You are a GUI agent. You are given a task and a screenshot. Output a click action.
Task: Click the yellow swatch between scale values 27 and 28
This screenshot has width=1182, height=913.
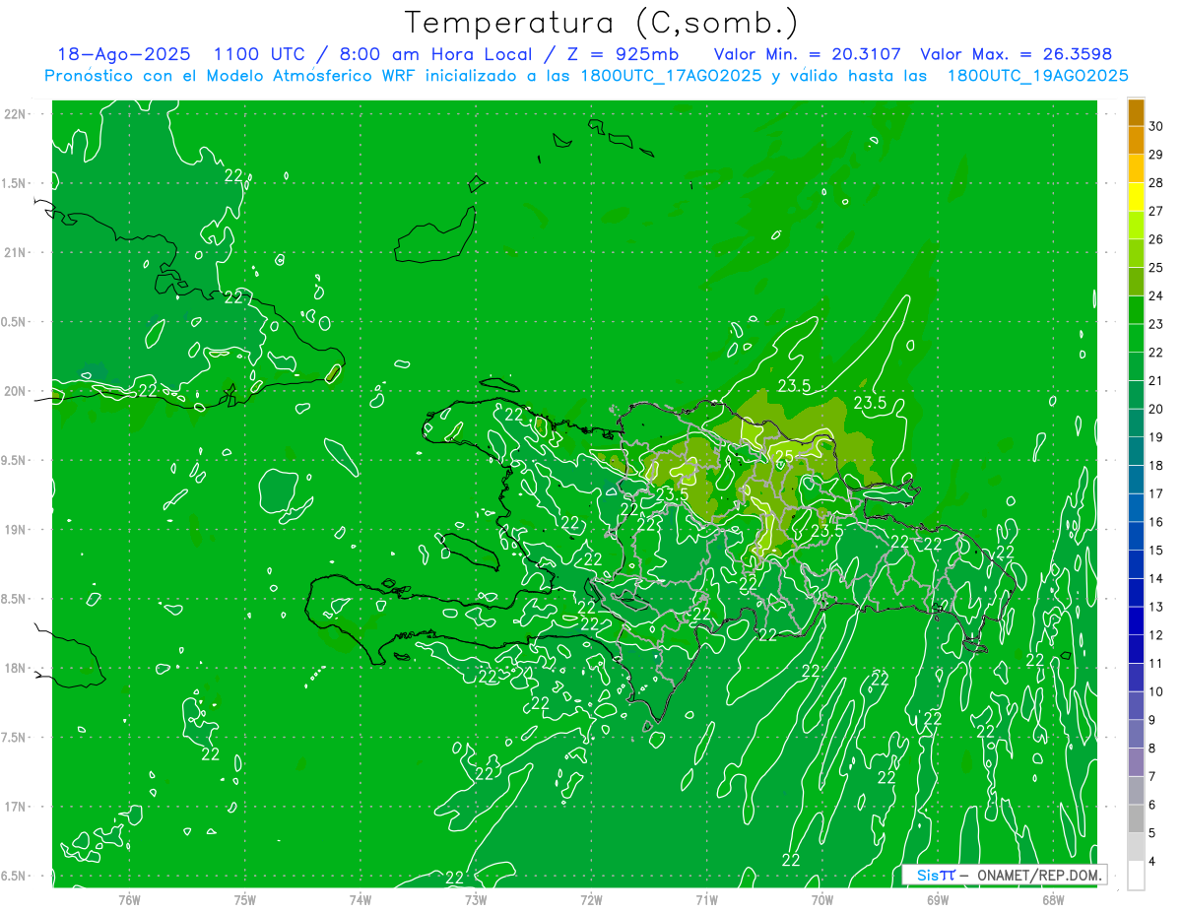[1136, 197]
